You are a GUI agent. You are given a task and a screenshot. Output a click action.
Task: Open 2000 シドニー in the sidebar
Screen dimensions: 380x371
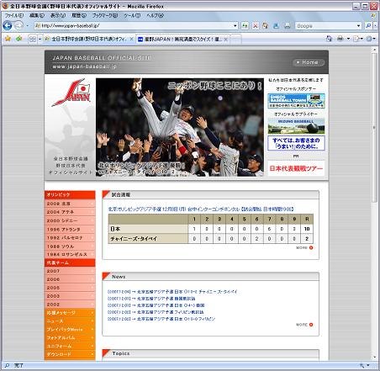tap(70, 220)
